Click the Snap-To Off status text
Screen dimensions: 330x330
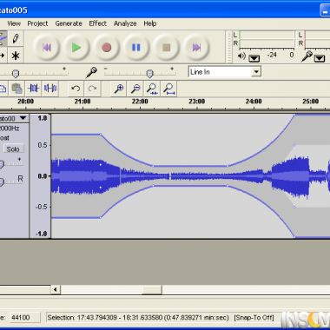[x=254, y=318]
